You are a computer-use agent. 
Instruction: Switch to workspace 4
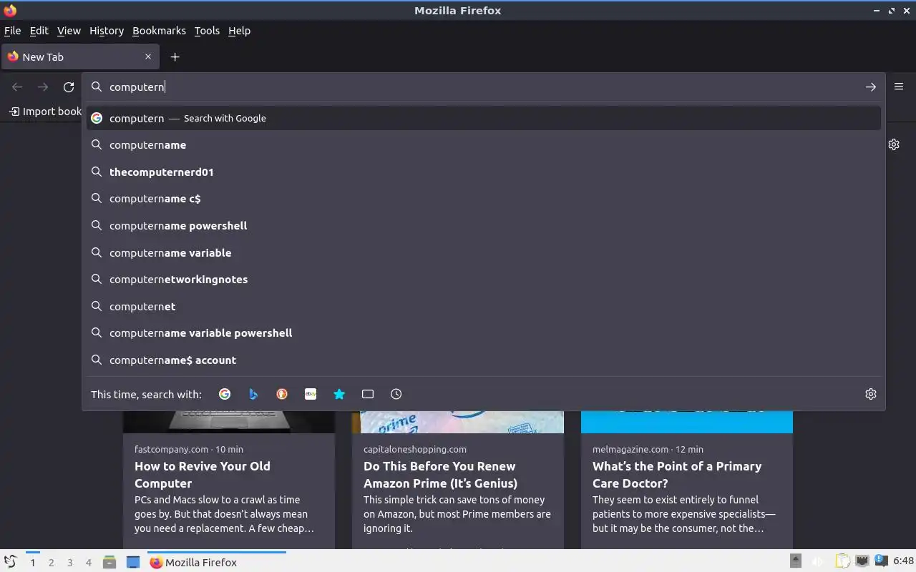pyautogui.click(x=88, y=563)
